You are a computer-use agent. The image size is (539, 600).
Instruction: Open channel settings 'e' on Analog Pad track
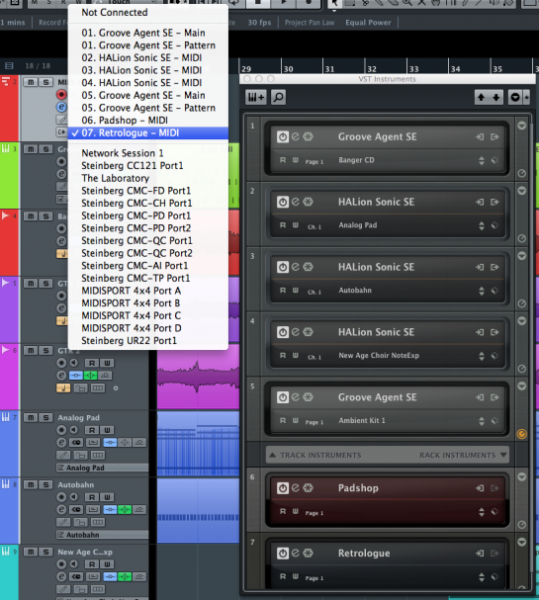(x=61, y=443)
